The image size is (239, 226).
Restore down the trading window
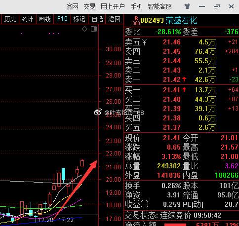coord(217,6)
